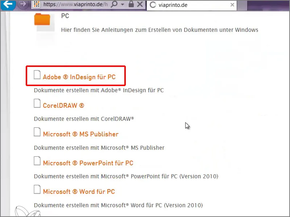The width and height of the screenshot is (290, 217).
Task: Click the browser Forward arrow button
Action: point(23,4)
